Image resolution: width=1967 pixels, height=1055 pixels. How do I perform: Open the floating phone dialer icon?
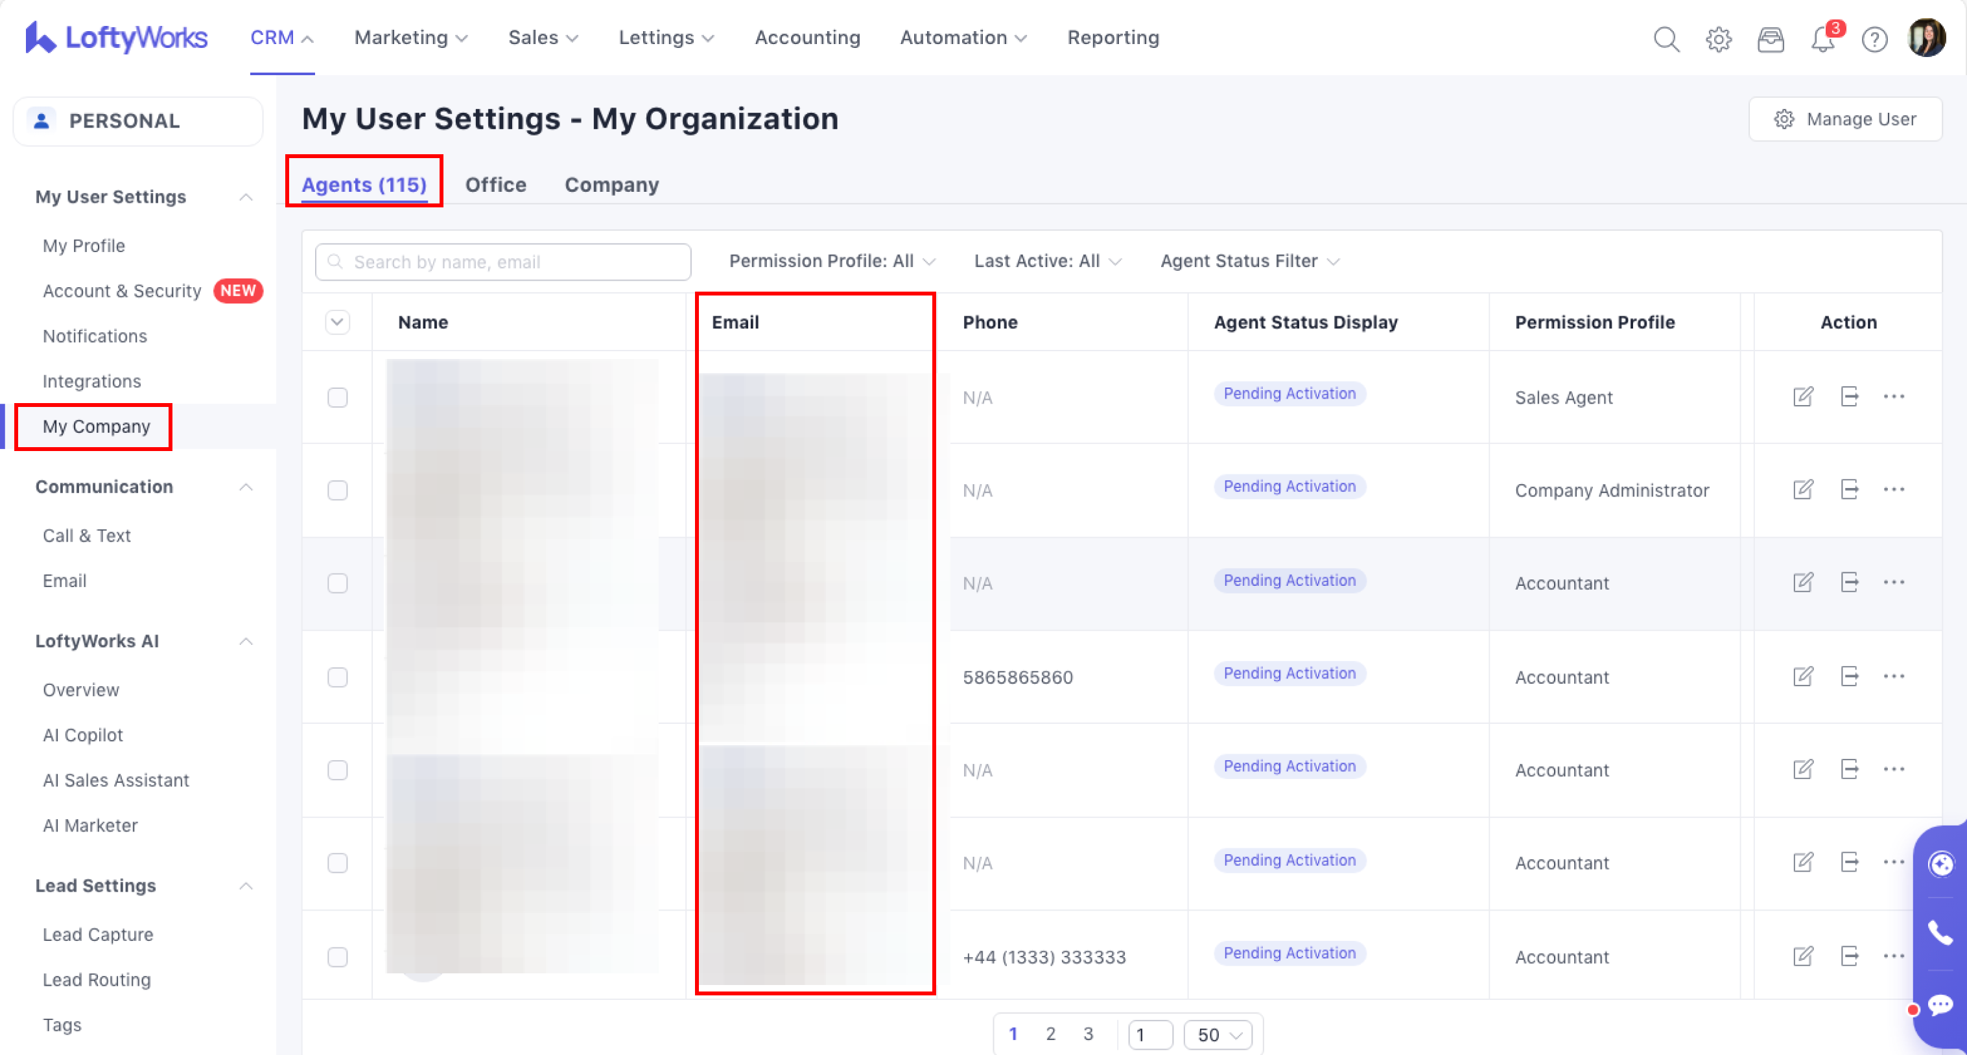(x=1940, y=932)
